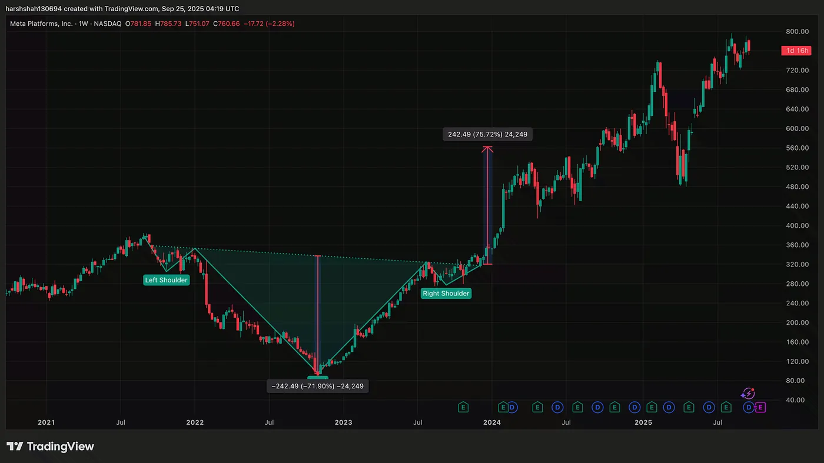
Task: Click the lightning-bolt latest updates icon
Action: [748, 394]
